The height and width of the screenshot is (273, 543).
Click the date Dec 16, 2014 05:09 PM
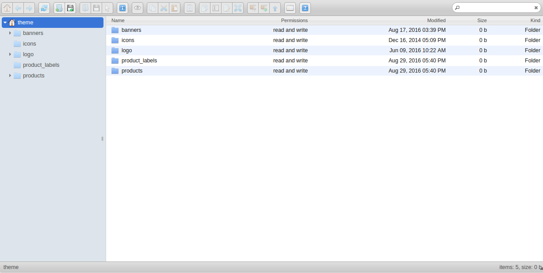point(417,40)
